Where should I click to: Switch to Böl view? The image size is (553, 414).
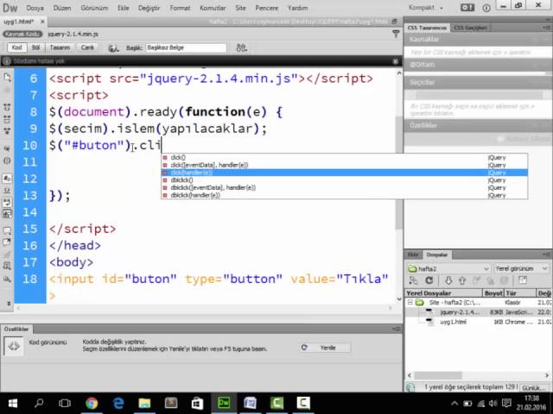(35, 47)
